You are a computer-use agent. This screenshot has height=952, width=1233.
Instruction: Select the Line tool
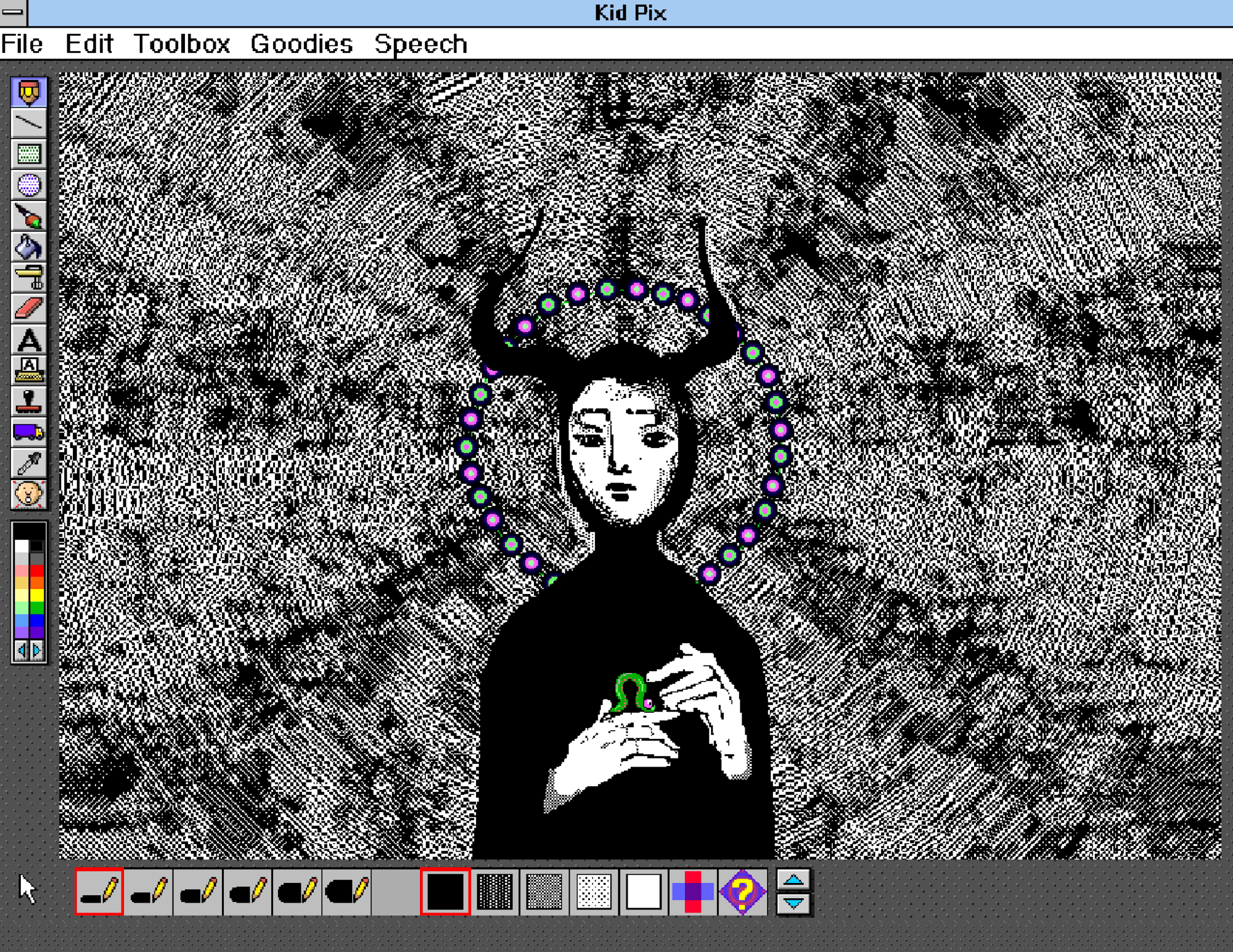point(28,123)
